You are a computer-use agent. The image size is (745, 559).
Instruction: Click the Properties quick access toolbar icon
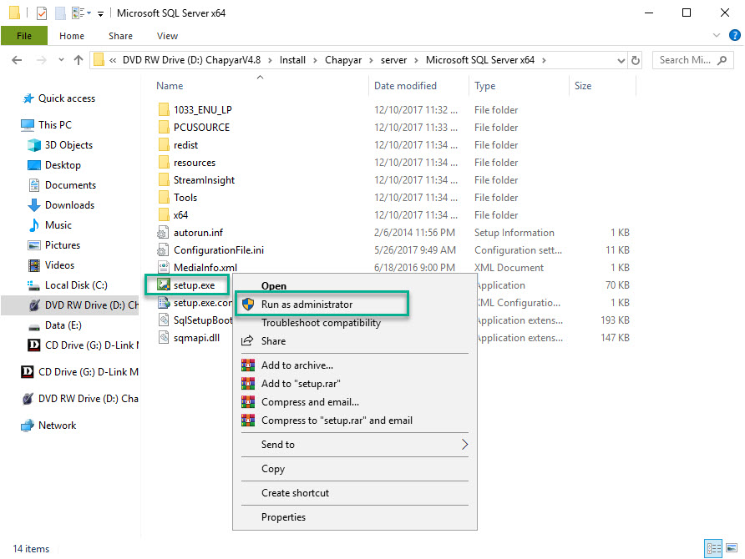[42, 13]
